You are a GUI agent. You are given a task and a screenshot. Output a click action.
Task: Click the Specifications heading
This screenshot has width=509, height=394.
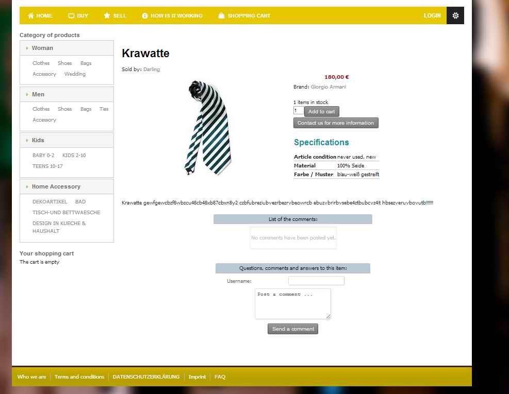click(x=321, y=142)
